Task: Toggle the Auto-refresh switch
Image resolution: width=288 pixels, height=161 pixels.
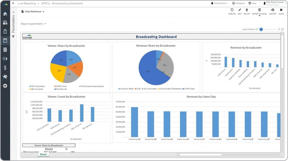Action: [x=261, y=29]
